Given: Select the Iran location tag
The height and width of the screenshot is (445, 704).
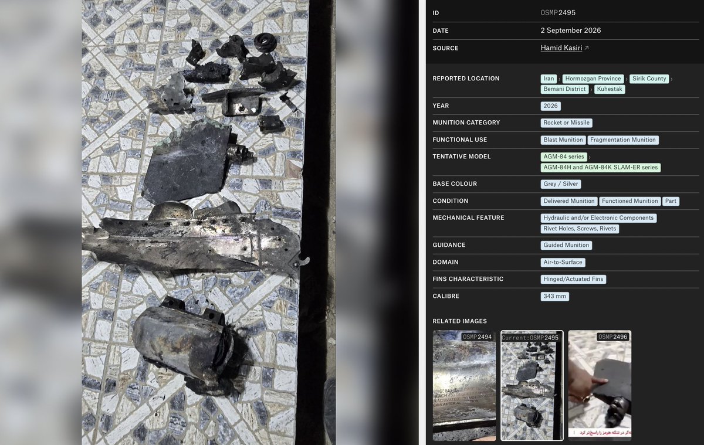Looking at the screenshot, I should click(x=549, y=79).
